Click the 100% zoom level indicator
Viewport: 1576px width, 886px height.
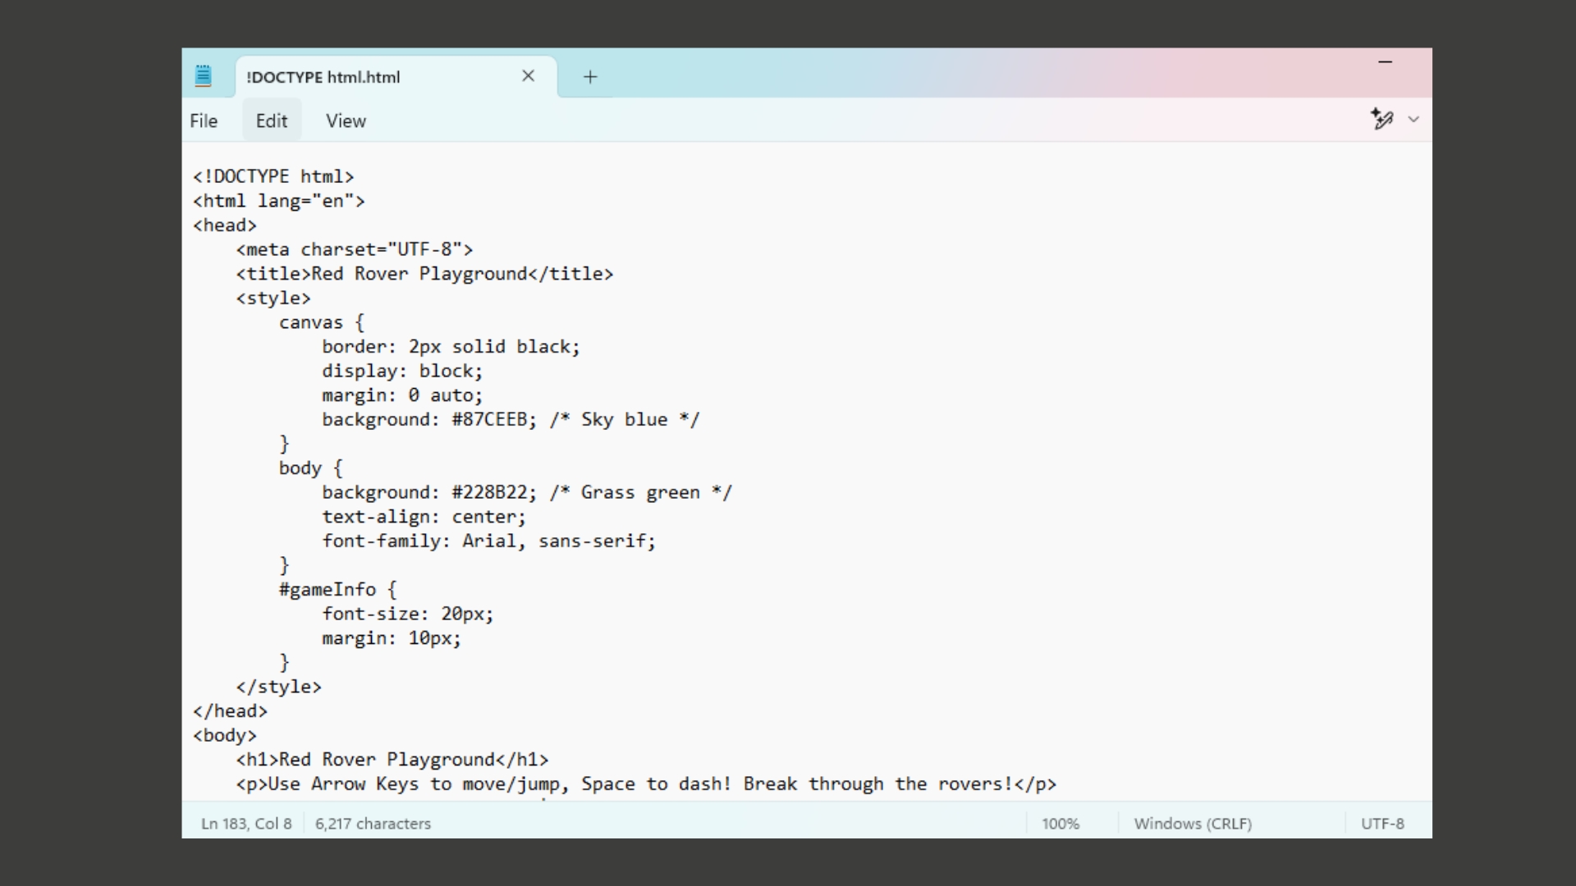click(x=1061, y=824)
